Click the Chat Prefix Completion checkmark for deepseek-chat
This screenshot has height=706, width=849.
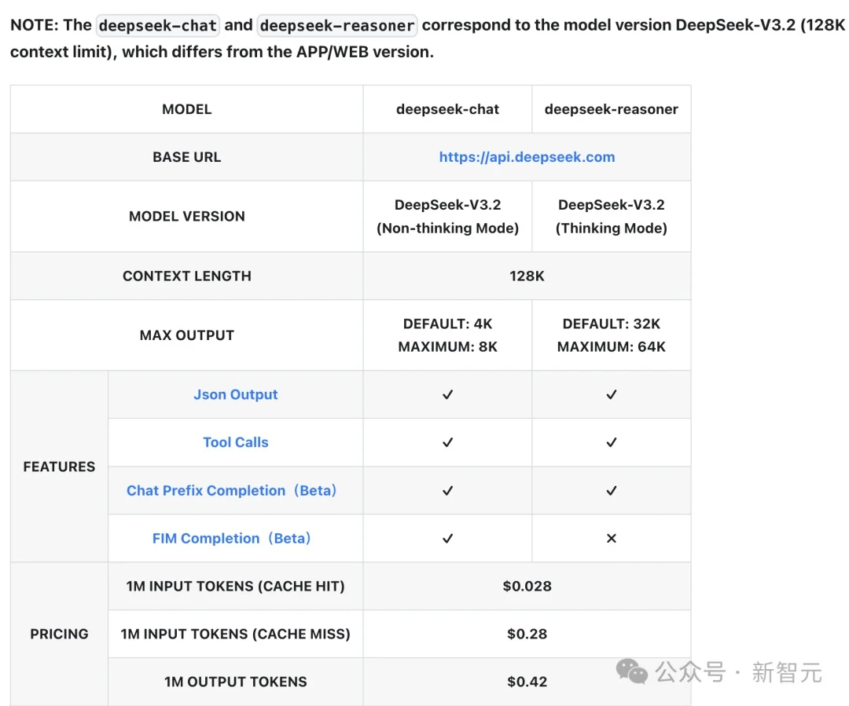tap(447, 490)
